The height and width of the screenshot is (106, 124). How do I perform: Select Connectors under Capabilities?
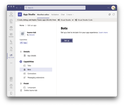(x=32, y=74)
